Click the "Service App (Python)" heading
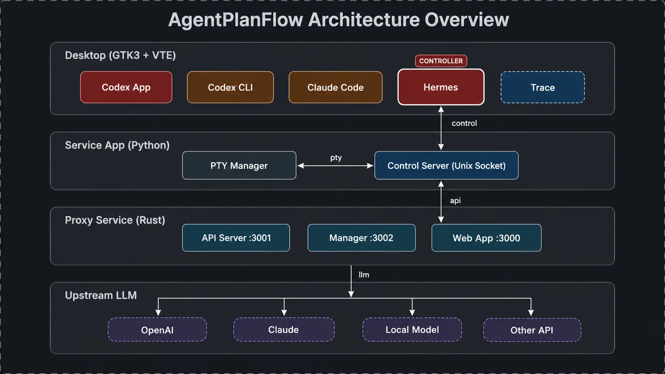 (117, 145)
